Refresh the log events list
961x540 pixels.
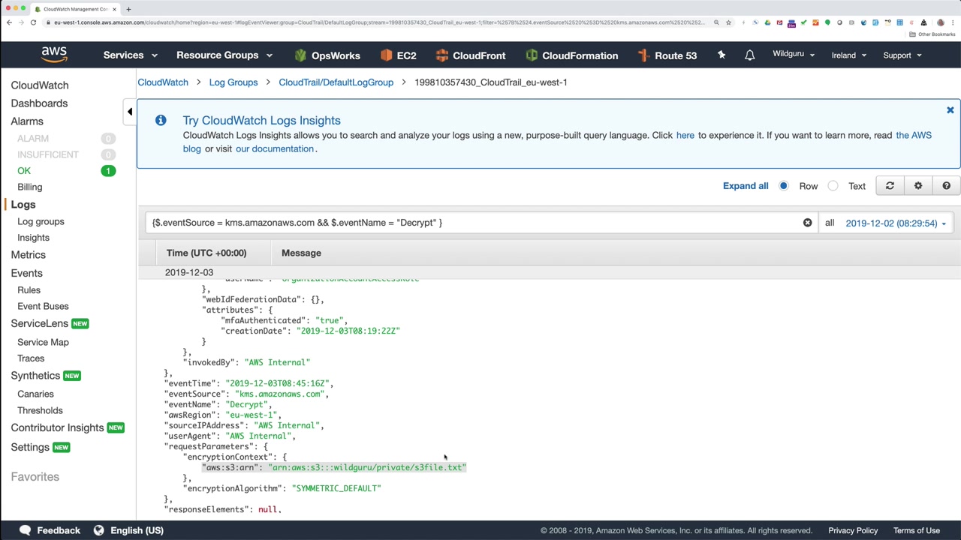point(890,186)
